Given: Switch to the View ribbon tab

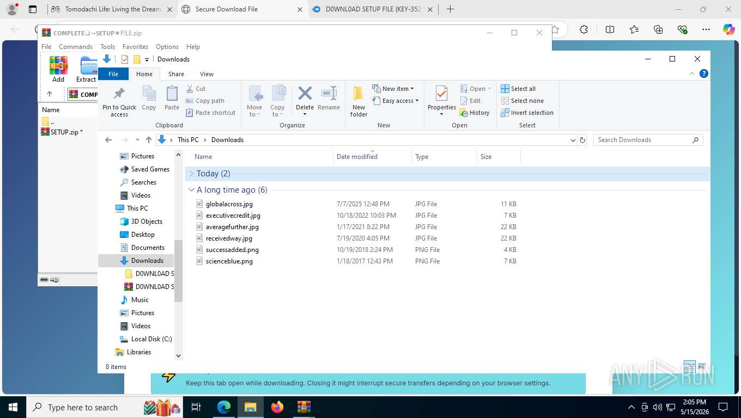Looking at the screenshot, I should [x=206, y=74].
